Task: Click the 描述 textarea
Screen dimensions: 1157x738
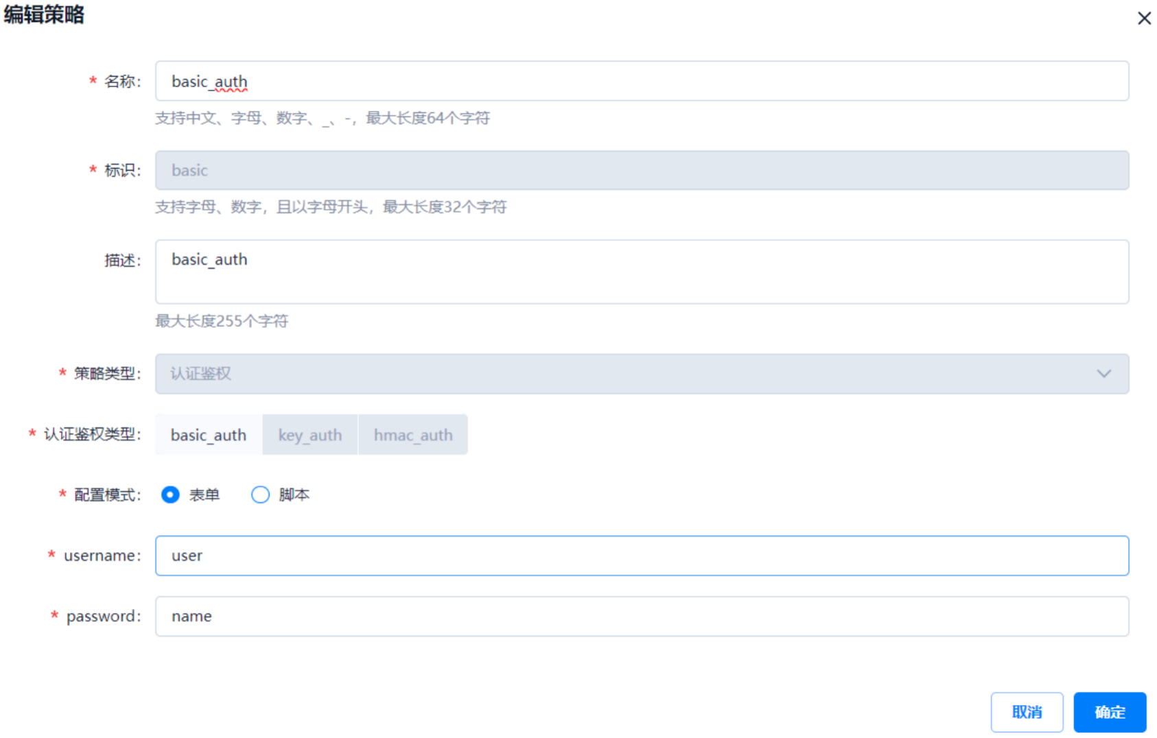Action: click(642, 272)
